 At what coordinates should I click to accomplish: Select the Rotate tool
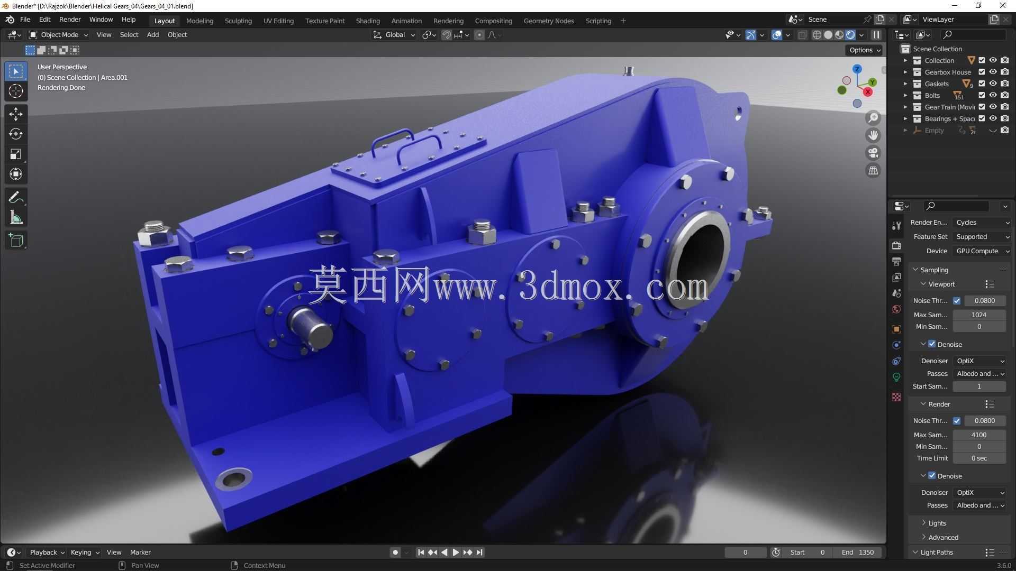[x=16, y=134]
